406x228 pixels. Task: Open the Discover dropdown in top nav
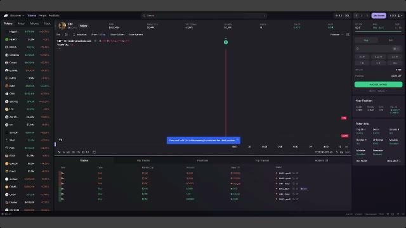(x=17, y=16)
